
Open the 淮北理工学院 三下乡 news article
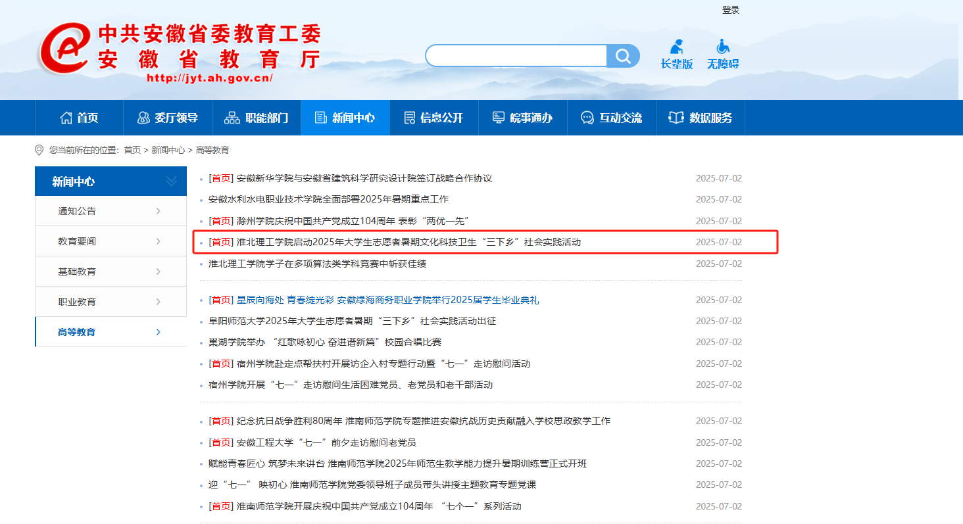click(408, 242)
